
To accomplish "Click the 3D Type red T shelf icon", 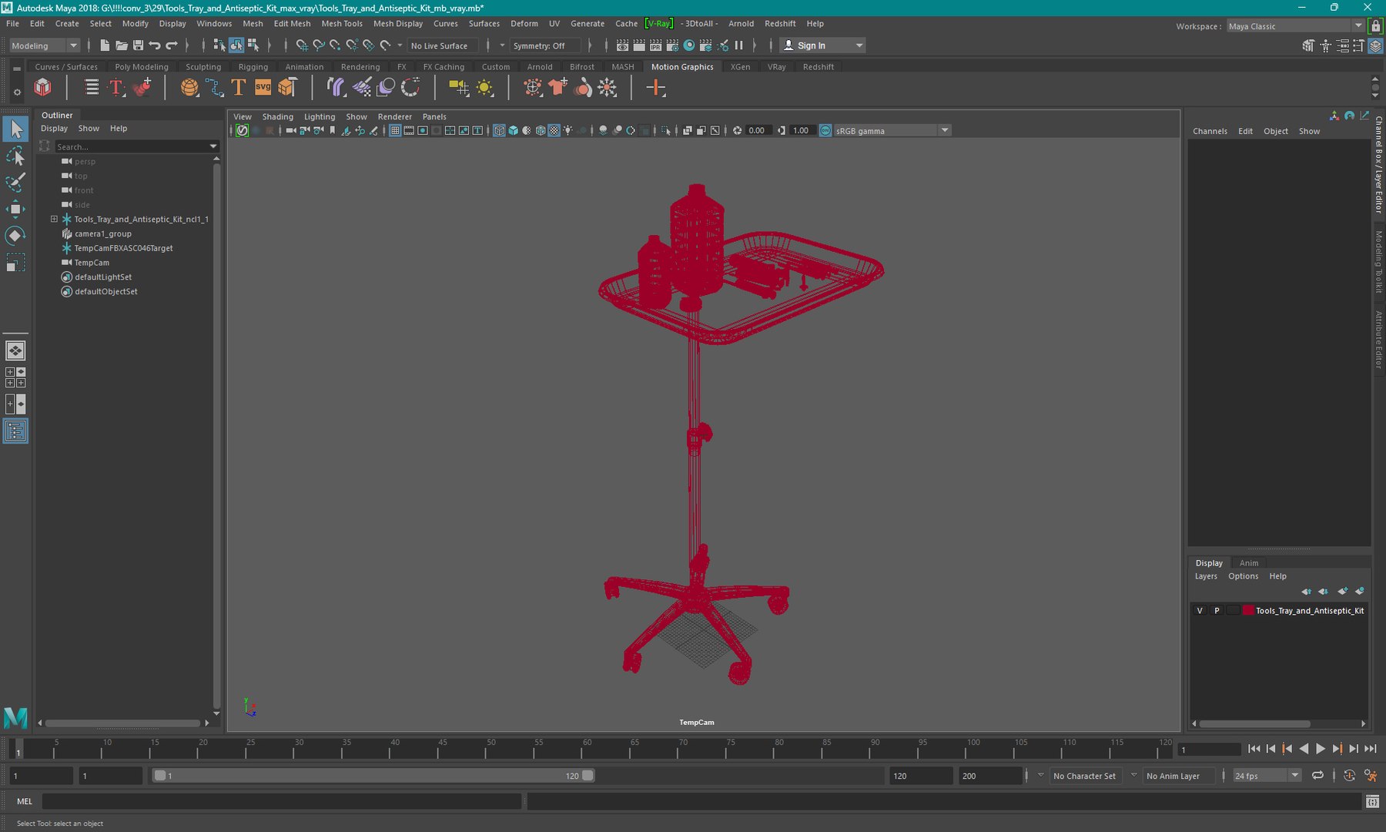I will click(116, 88).
